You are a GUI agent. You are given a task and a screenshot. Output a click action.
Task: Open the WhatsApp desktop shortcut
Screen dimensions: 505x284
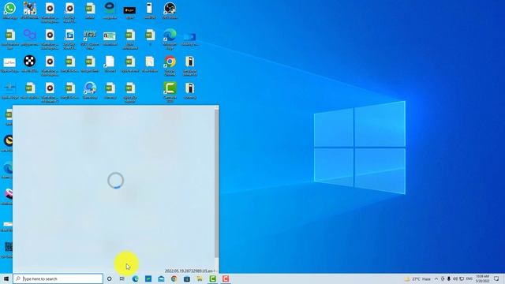click(10, 10)
